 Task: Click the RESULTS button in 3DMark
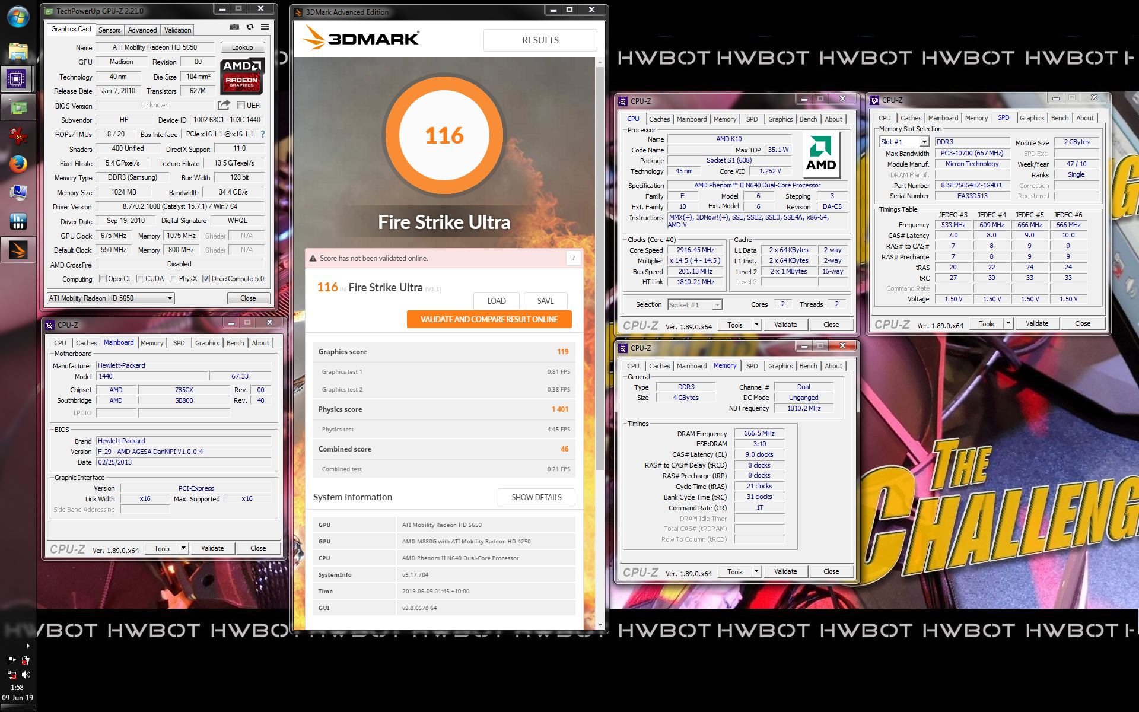(540, 40)
